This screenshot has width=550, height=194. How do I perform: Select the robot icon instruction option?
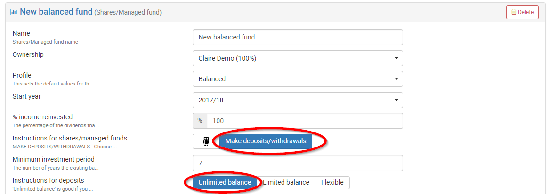coord(206,141)
